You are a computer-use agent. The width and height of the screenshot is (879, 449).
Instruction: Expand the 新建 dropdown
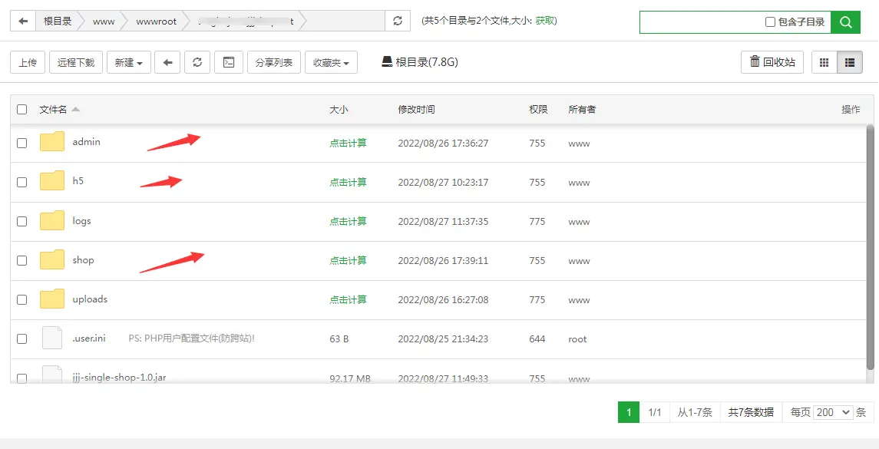[128, 62]
